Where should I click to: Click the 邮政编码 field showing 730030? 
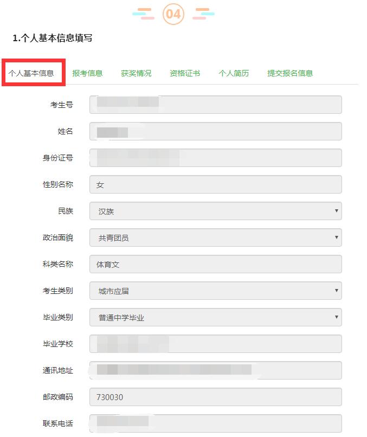(x=215, y=397)
